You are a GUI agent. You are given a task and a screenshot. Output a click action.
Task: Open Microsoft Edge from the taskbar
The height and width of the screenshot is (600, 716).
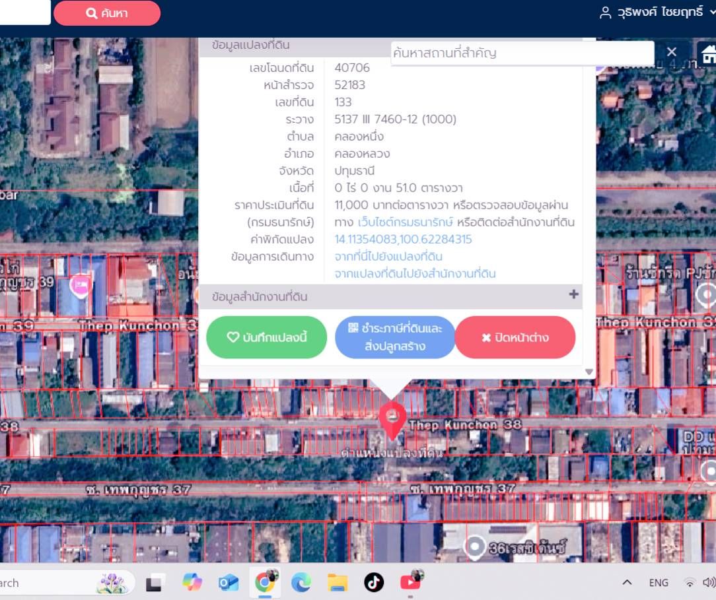coord(301,583)
